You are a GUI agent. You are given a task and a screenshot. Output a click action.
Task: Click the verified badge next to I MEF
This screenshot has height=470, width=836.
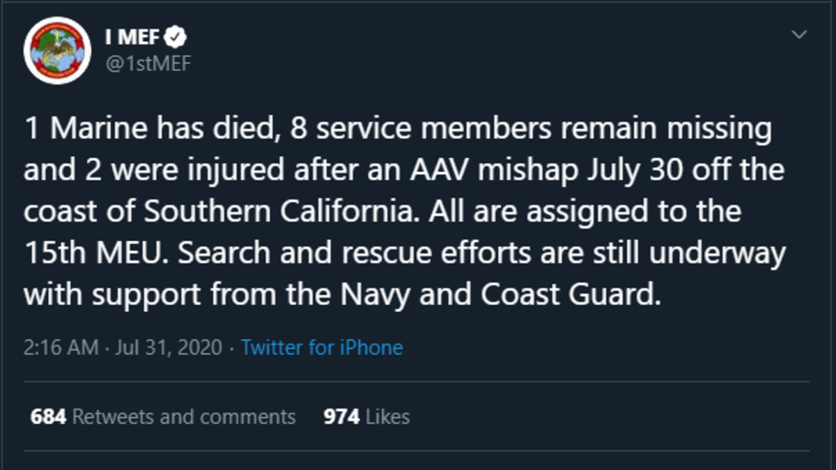pos(179,37)
